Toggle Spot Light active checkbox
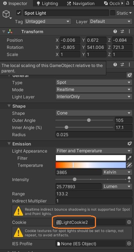 (x=19, y=13)
